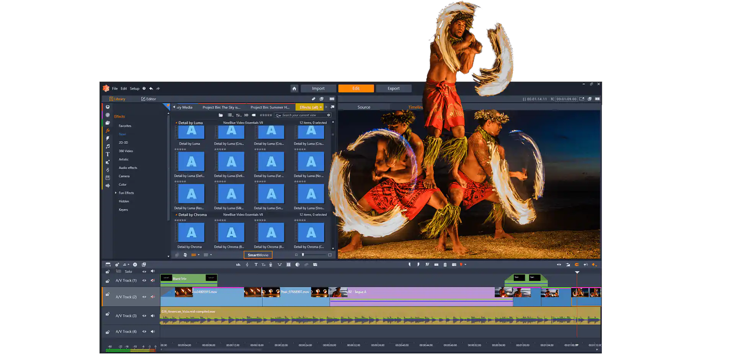Expand the Fun Effects category
The image size is (735, 363).
pos(116,193)
